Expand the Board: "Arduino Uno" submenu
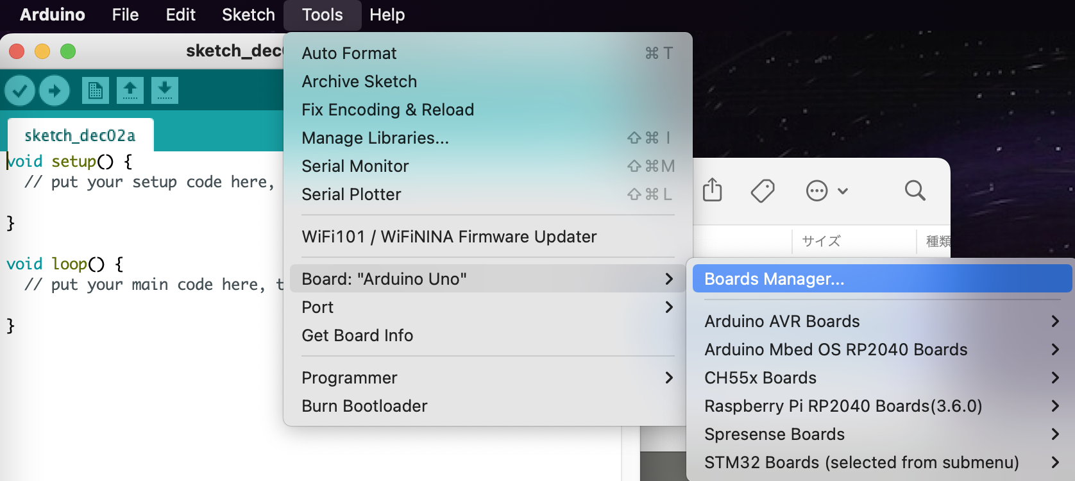1075x481 pixels. click(488, 279)
